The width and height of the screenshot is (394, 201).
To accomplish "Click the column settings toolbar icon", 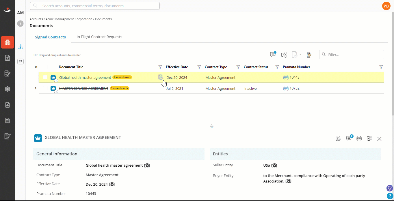I will (309, 55).
